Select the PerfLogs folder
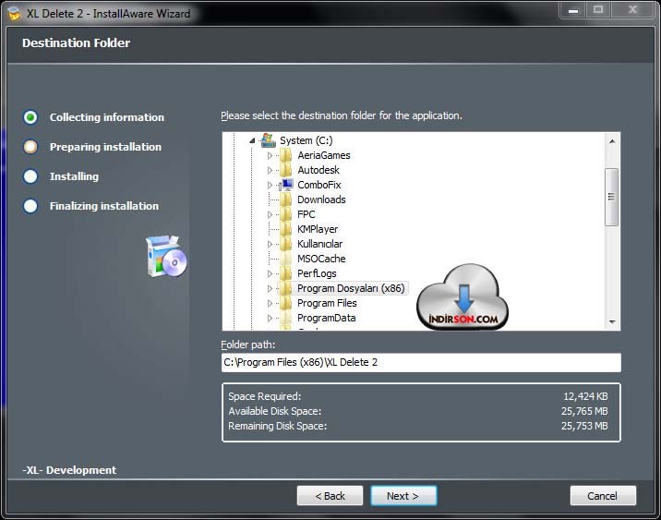The width and height of the screenshot is (661, 520). click(x=317, y=273)
